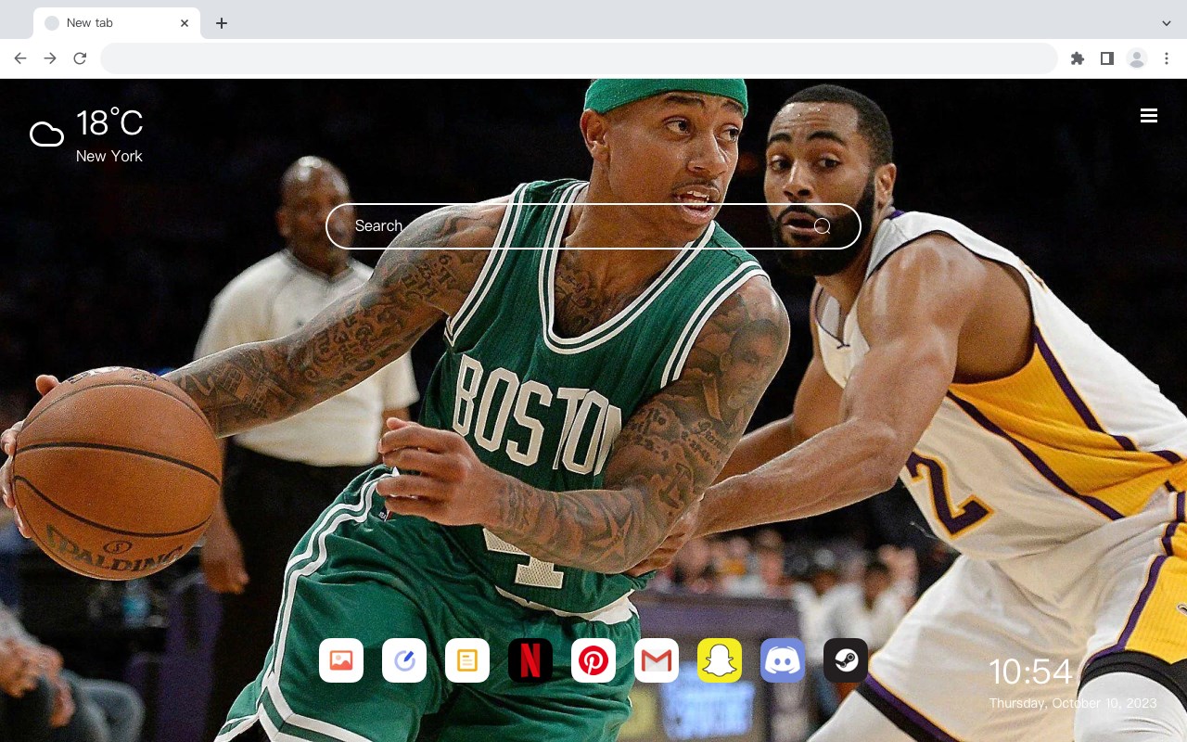The height and width of the screenshot is (742, 1187).
Task: Expand the tab search chevron
Action: [x=1167, y=23]
